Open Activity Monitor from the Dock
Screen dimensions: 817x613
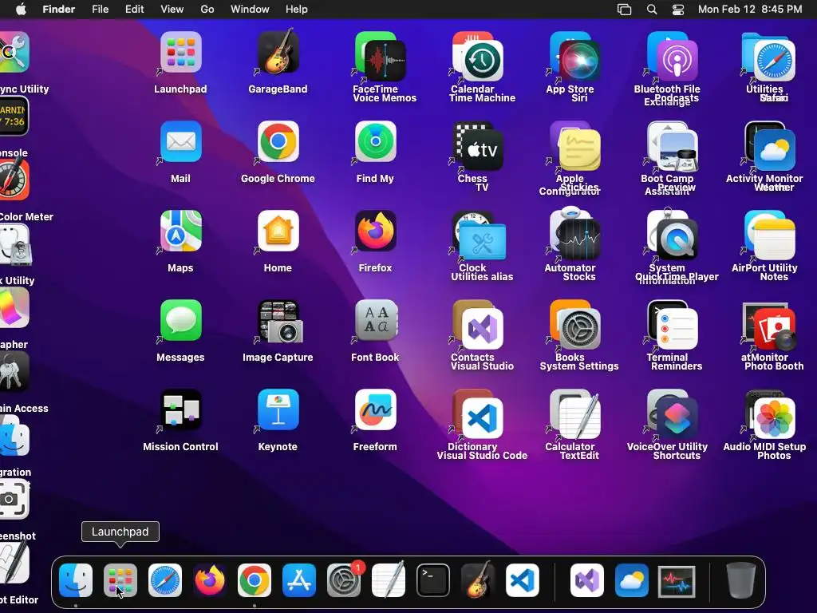pyautogui.click(x=677, y=581)
